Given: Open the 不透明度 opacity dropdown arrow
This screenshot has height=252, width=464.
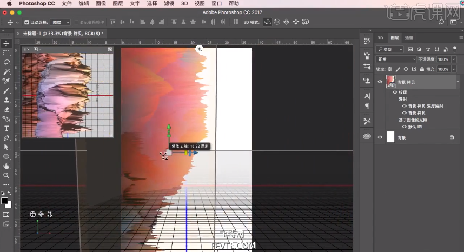Looking at the screenshot, I should click(x=454, y=59).
